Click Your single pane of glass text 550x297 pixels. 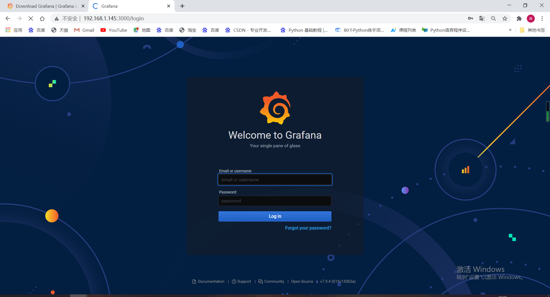coord(275,146)
